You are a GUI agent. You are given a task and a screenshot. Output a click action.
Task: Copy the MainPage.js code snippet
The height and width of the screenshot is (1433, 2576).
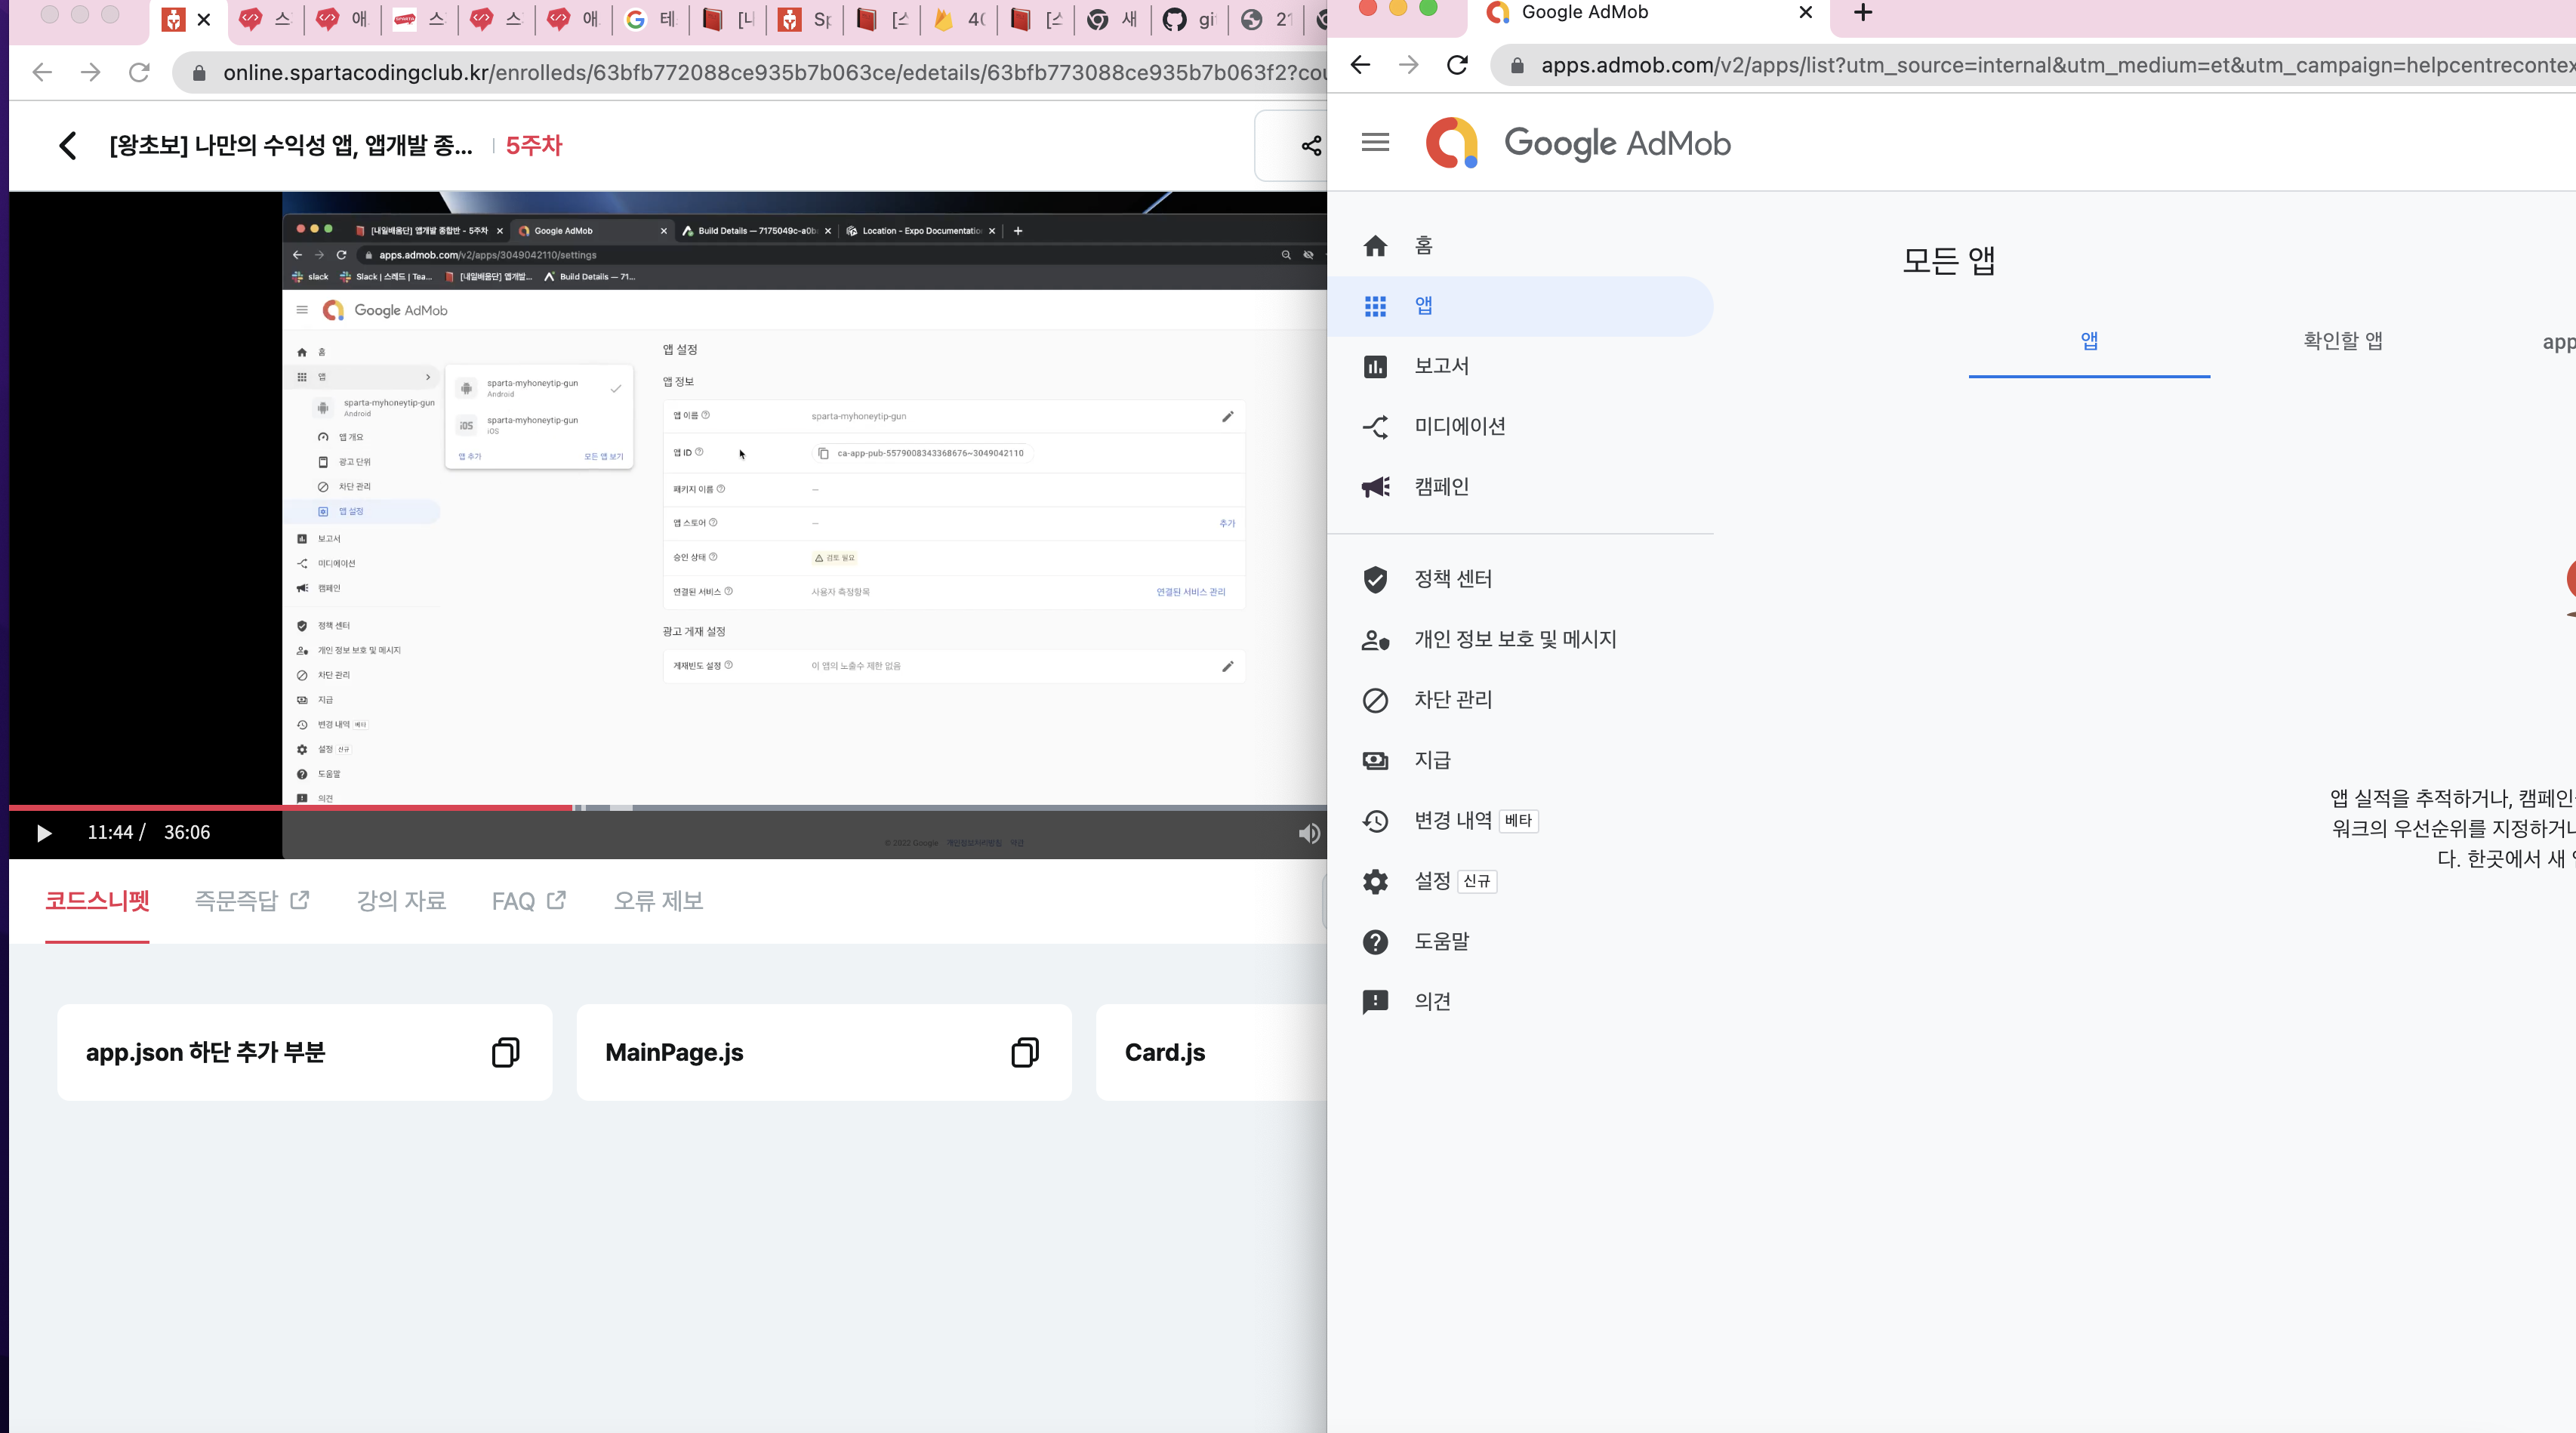point(1025,1052)
